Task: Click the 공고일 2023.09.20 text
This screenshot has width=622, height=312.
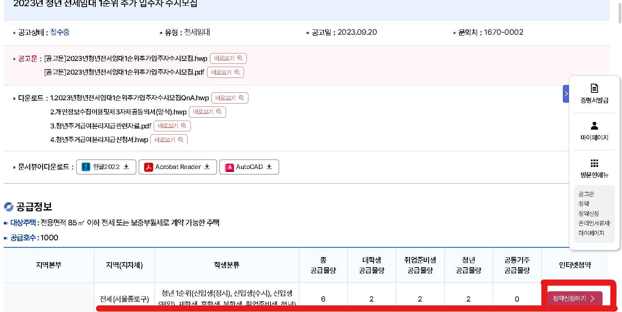Action: point(357,32)
